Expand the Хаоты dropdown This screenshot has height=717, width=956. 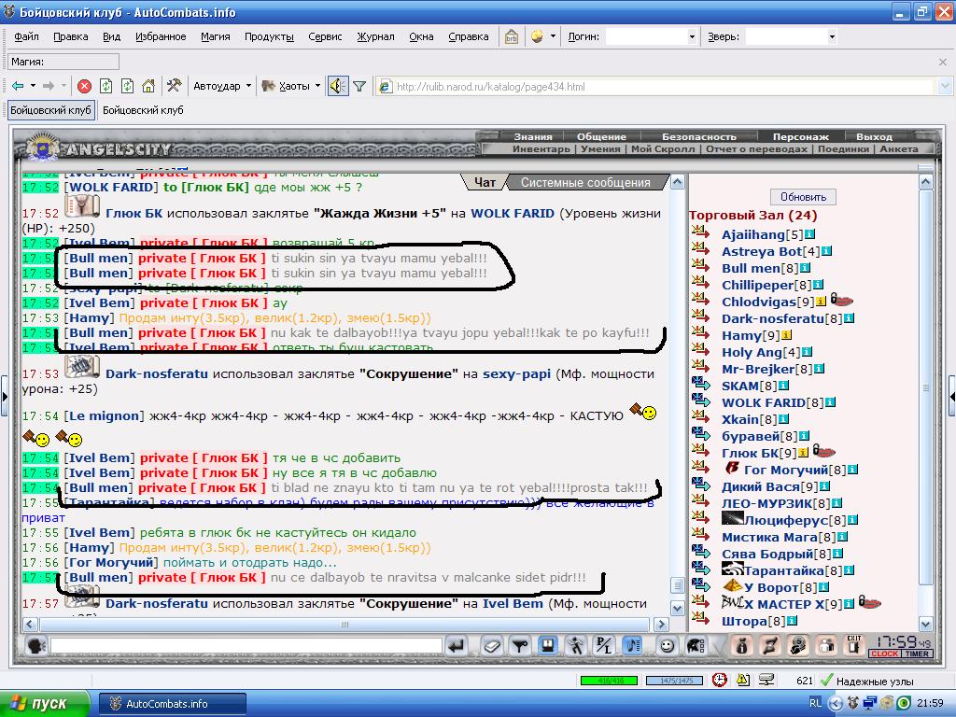point(317,86)
